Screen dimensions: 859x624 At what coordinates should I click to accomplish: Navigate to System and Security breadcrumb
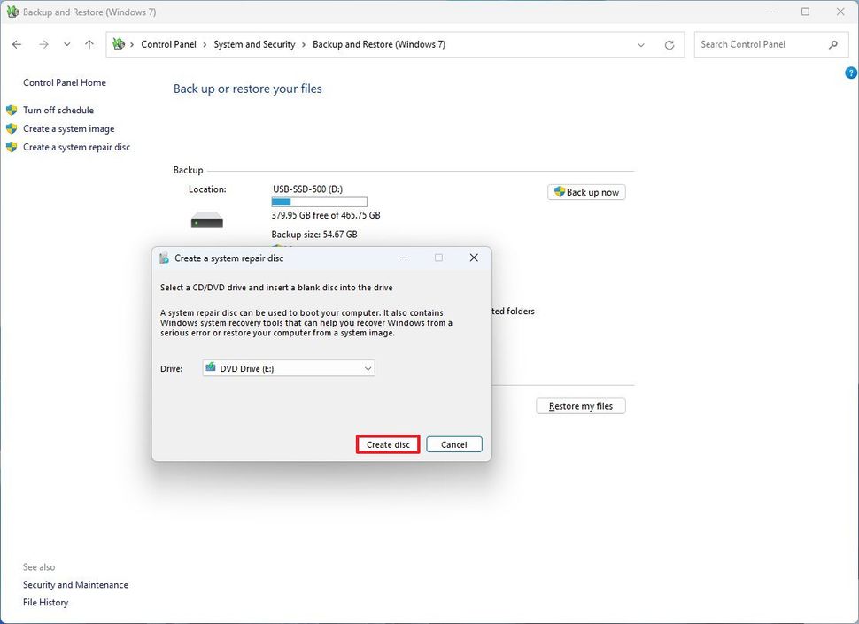[x=254, y=43]
